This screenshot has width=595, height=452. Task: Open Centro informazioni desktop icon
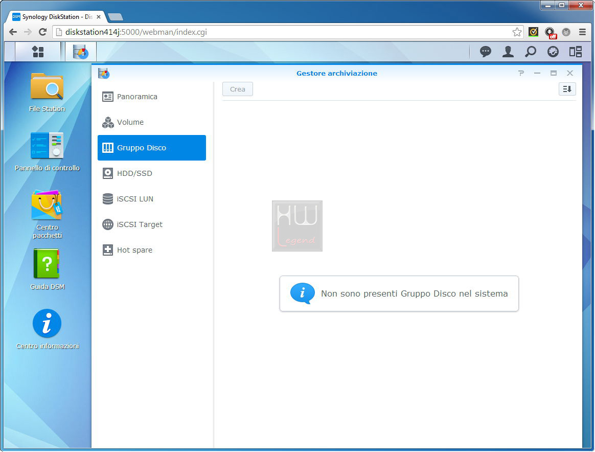pos(47,329)
